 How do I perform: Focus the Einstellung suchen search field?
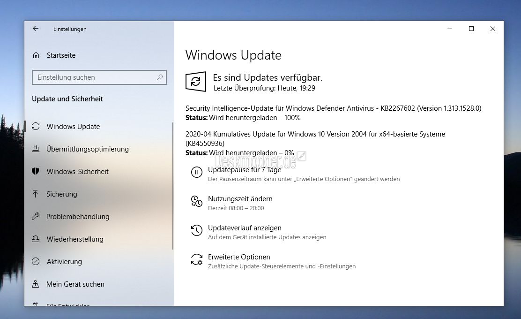coord(99,77)
